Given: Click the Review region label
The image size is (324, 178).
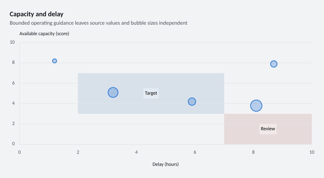Looking at the screenshot, I should (268, 129).
